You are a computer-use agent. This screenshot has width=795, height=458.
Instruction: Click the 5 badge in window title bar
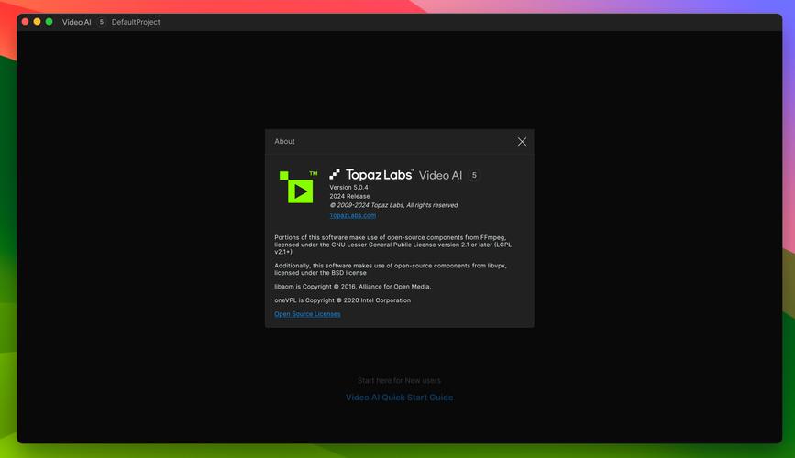click(102, 22)
